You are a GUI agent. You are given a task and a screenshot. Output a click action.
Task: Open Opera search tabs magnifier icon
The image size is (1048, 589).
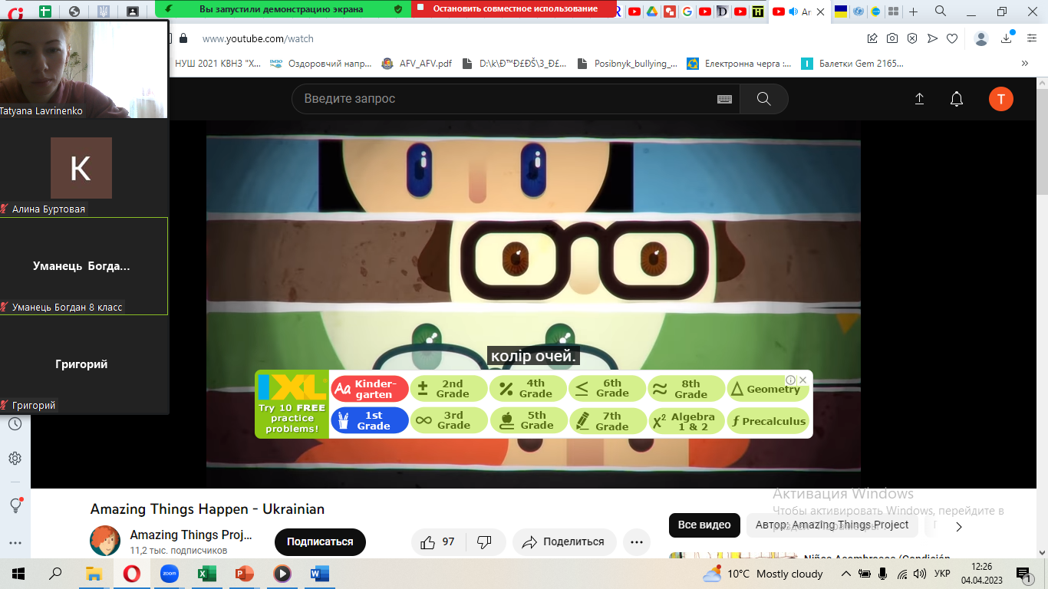pyautogui.click(x=941, y=11)
